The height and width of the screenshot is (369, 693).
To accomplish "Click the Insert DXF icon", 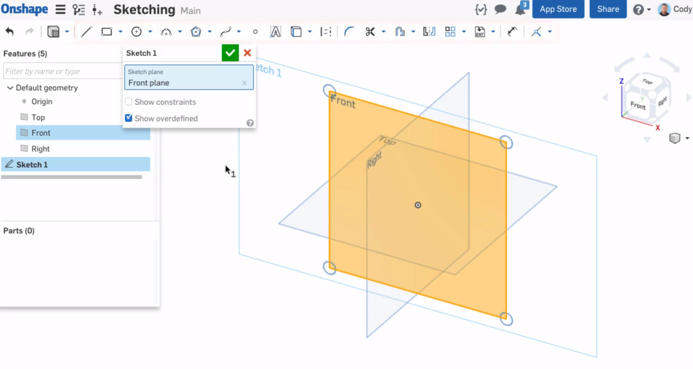I will pos(480,32).
